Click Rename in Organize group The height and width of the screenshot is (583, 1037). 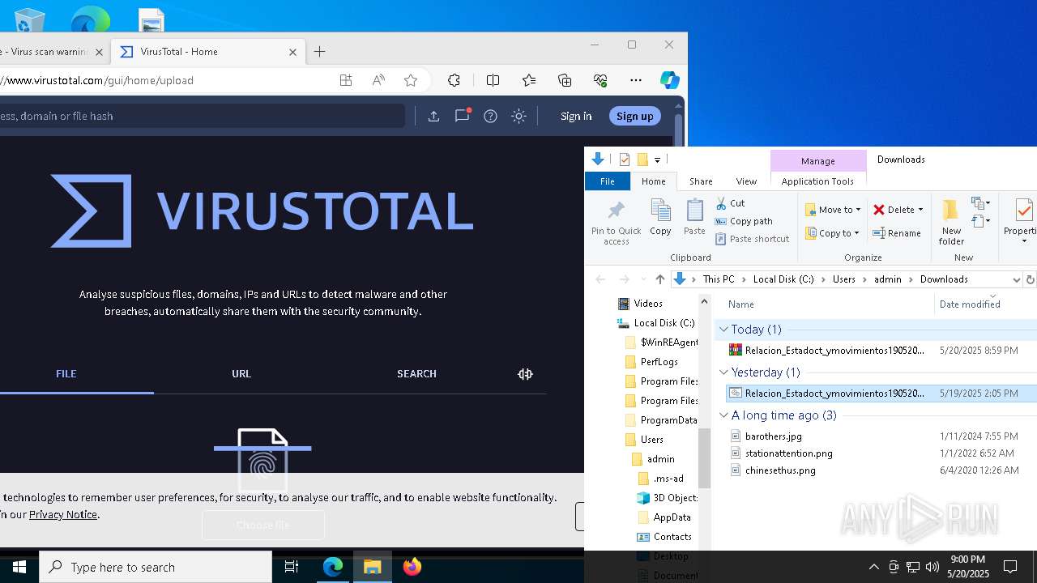coord(897,233)
